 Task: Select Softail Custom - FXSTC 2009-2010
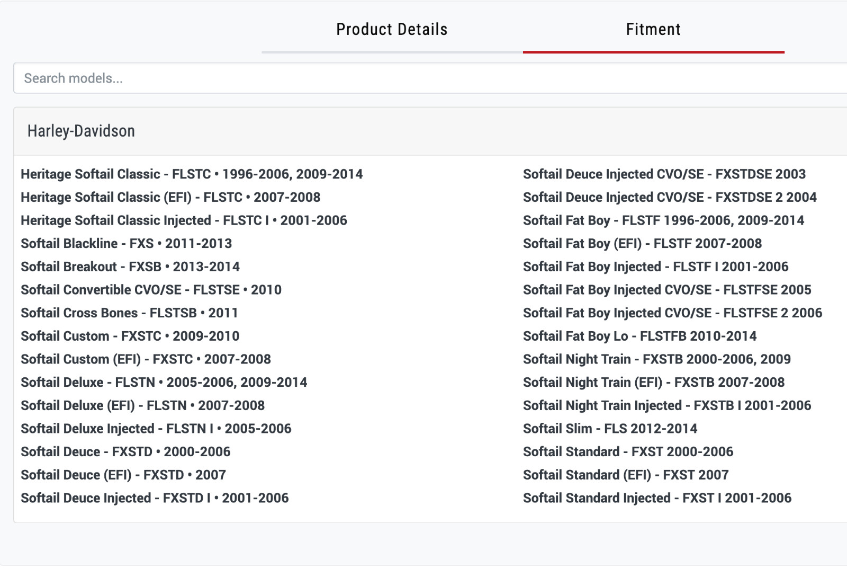coord(130,336)
